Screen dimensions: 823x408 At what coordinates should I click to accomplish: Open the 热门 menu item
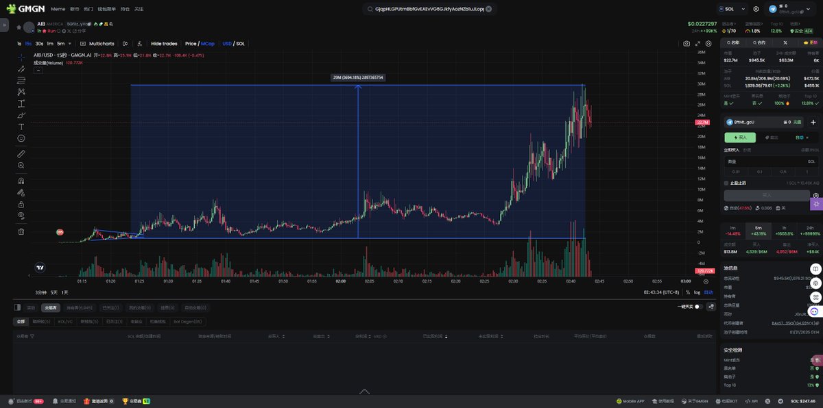pos(88,10)
